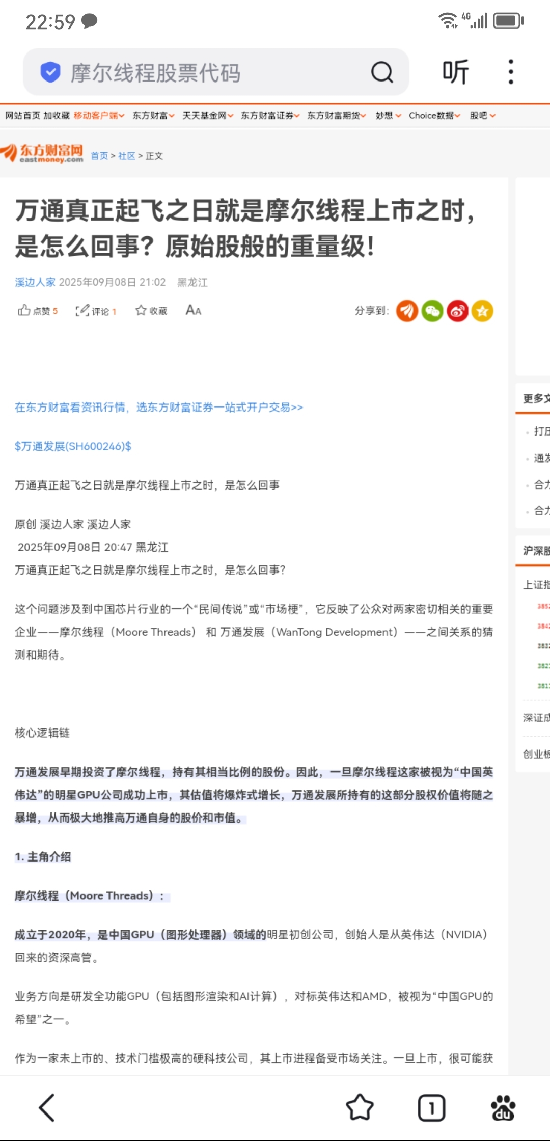This screenshot has height=1141, width=550.
Task: Tap the Eastmoney 东方财富网 logo
Action: [42, 153]
